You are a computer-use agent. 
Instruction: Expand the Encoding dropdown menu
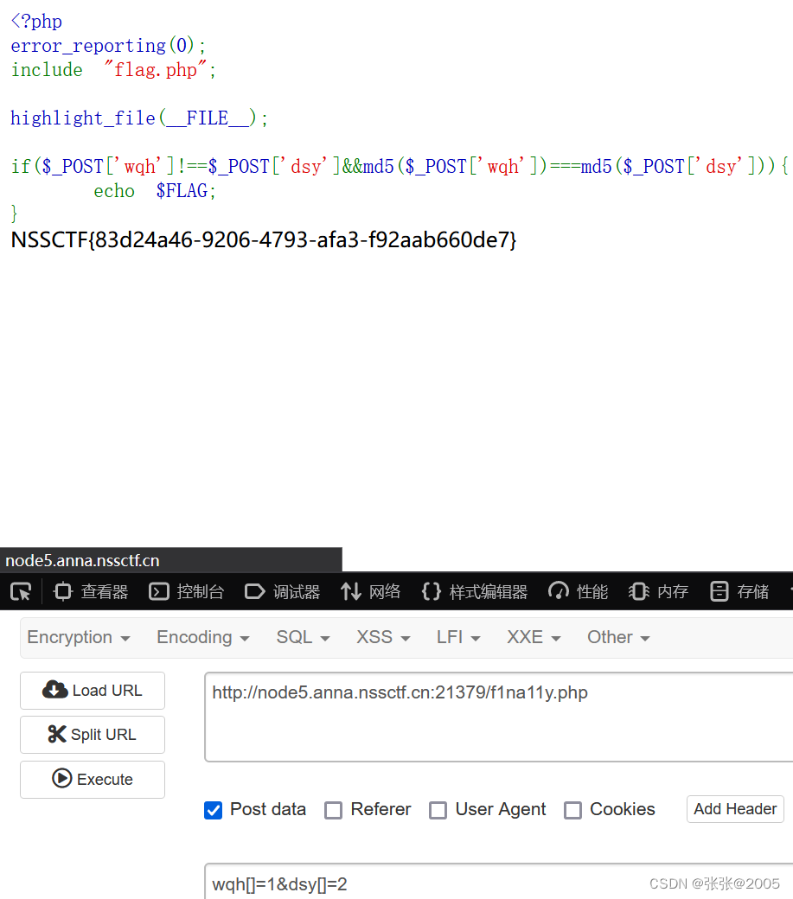coord(203,637)
